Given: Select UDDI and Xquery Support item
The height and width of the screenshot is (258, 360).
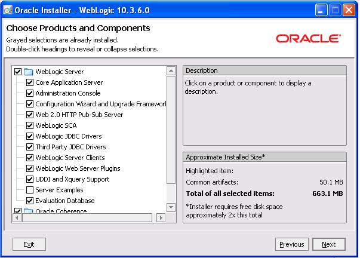Looking at the screenshot, I should coord(72,179).
